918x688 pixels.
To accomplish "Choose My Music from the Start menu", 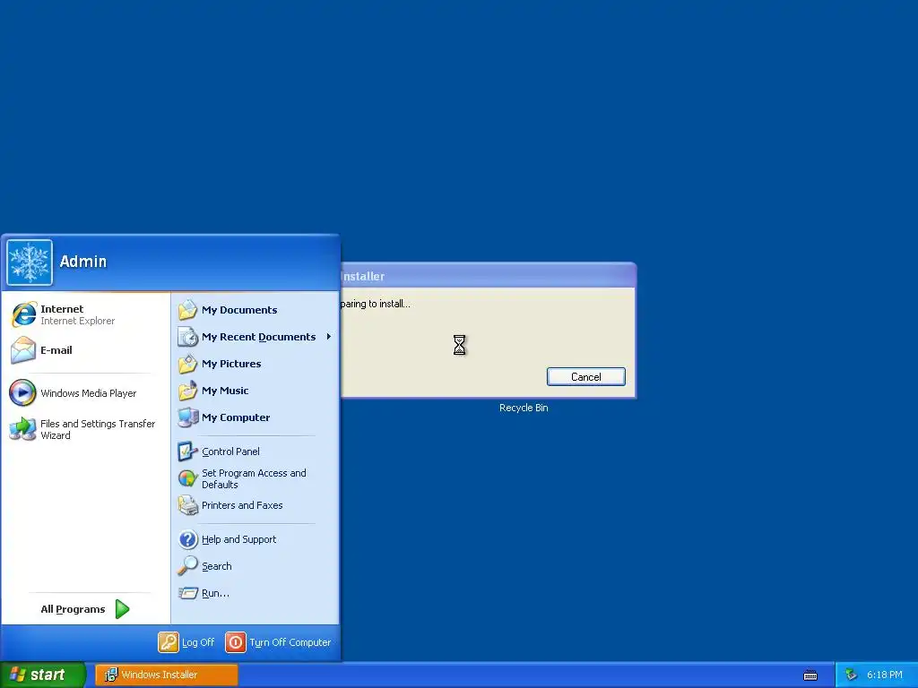I will click(255, 391).
